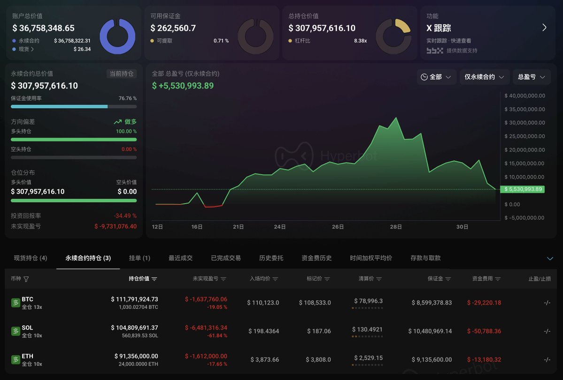Open the 总盈亏 metric dropdown
The height and width of the screenshot is (380, 563).
(532, 77)
